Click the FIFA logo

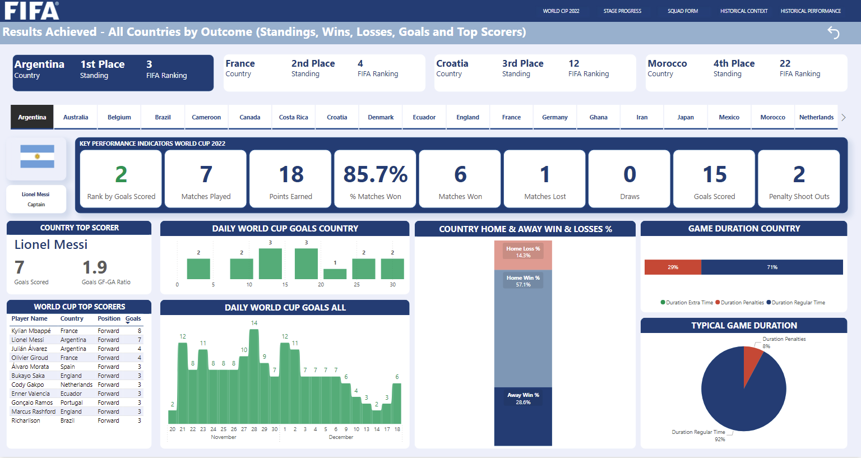pyautogui.click(x=31, y=11)
